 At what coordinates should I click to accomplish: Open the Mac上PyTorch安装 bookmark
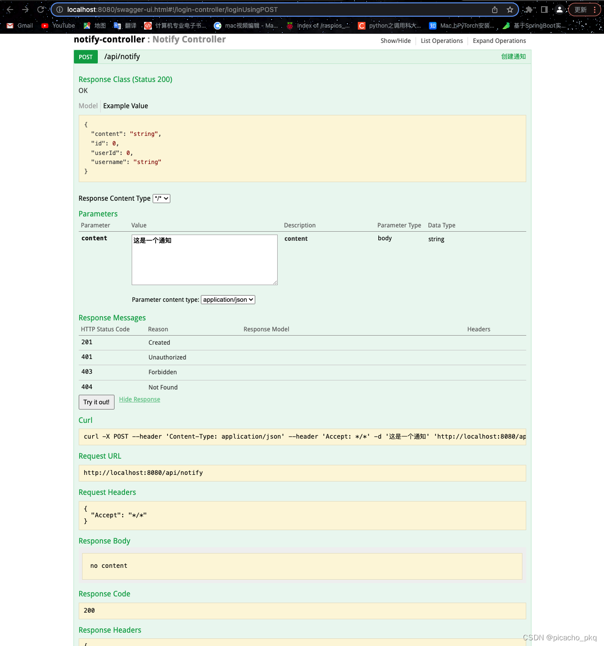click(x=462, y=26)
